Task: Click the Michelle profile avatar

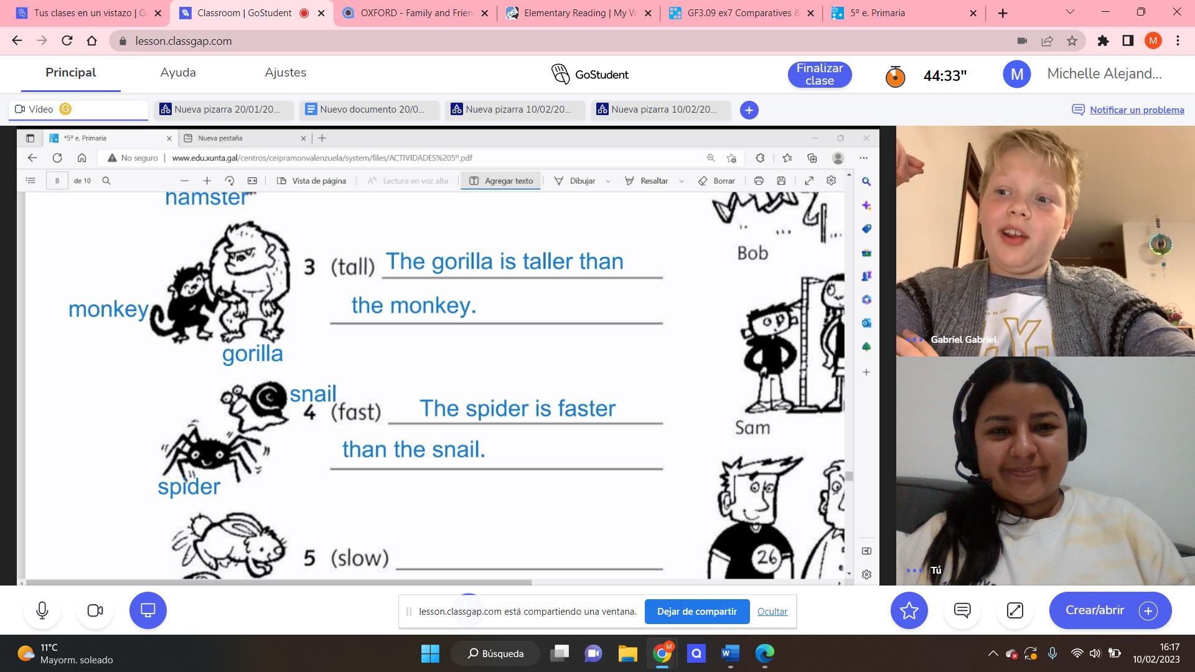Action: click(x=1016, y=75)
